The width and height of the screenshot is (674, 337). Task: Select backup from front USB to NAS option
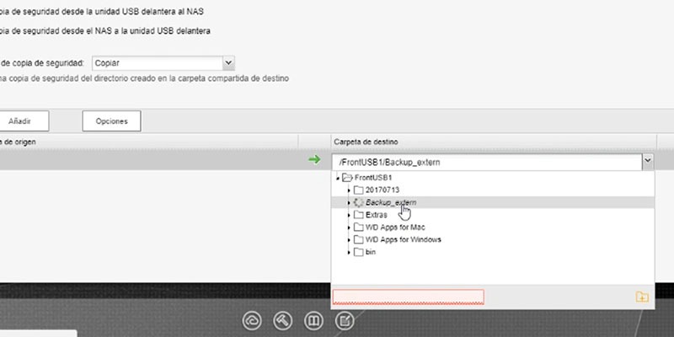click(102, 12)
